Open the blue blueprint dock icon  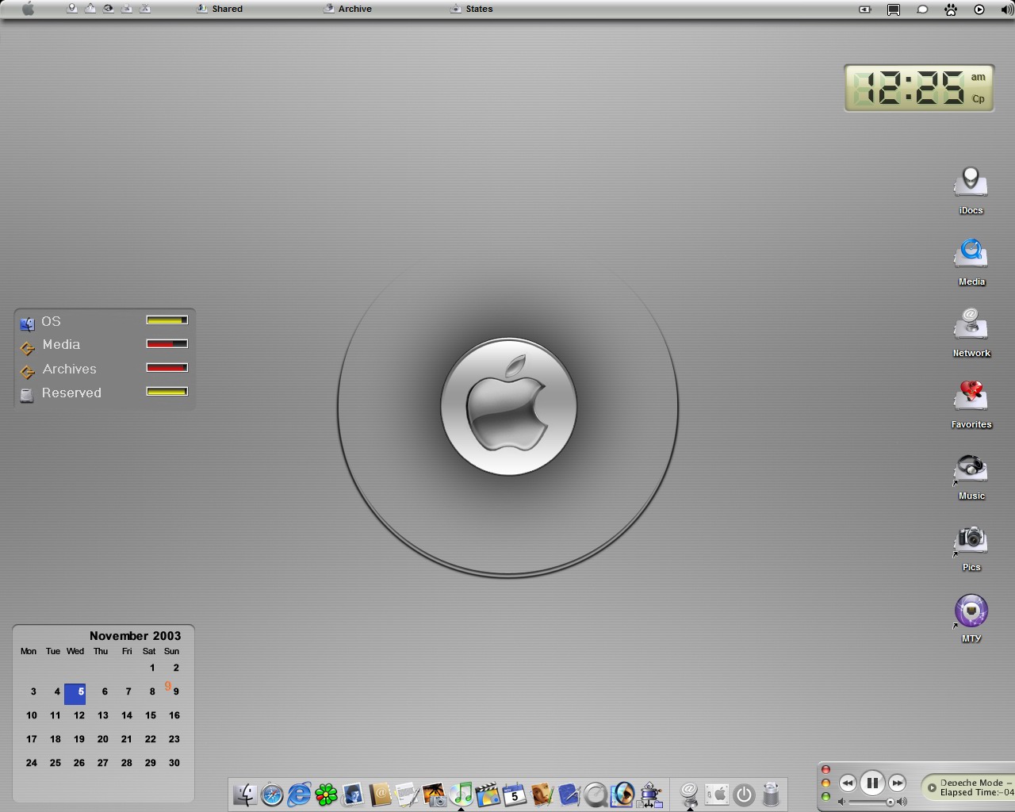coord(569,794)
